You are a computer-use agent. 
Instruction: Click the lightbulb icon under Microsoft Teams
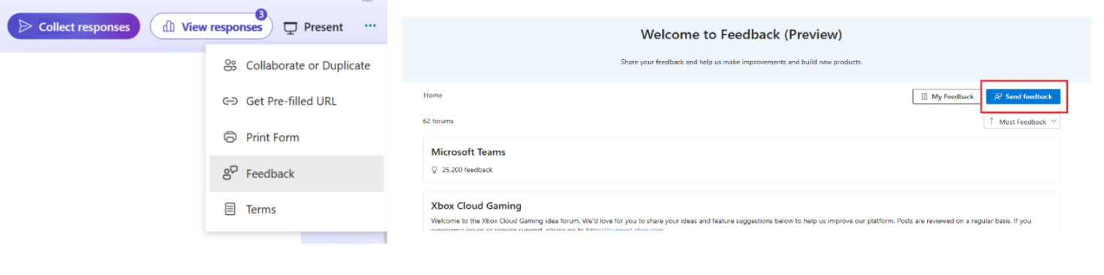435,170
